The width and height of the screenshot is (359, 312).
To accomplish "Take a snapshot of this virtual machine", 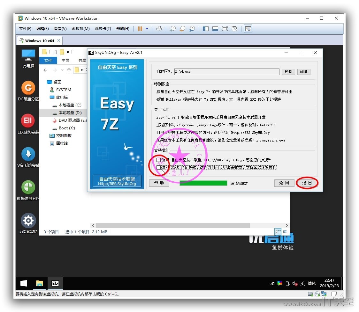I will tap(173, 29).
